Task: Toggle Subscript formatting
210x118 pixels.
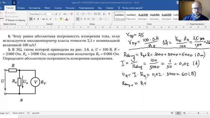Action: point(47,19)
